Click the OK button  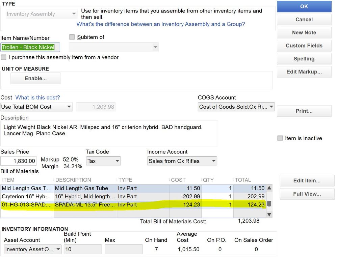[x=304, y=6]
